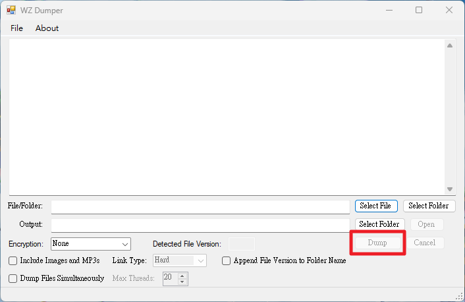Open the File menu
This screenshot has width=465, height=302.
pyautogui.click(x=16, y=28)
